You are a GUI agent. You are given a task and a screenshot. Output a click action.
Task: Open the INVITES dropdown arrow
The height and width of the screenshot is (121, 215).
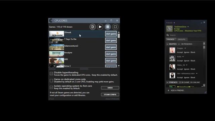(179, 44)
